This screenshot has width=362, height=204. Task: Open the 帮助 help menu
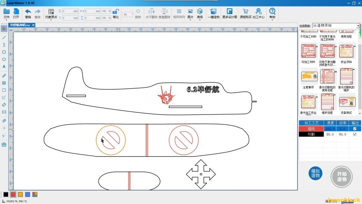pos(272,14)
